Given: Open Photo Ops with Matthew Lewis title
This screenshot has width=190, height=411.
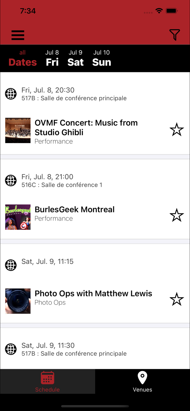Looking at the screenshot, I should point(93,293).
